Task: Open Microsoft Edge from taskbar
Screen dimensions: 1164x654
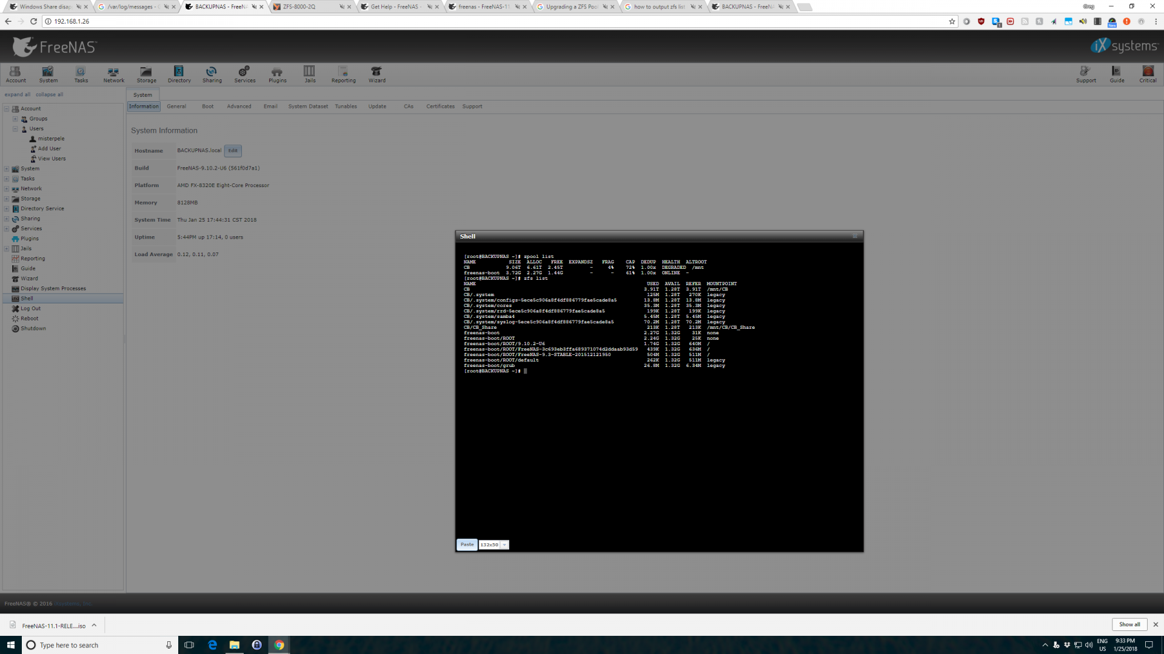Action: (x=212, y=645)
